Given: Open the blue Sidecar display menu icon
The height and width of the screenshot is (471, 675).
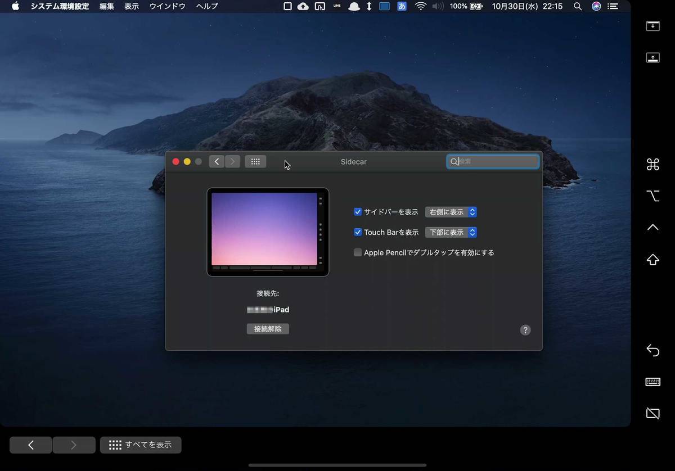Looking at the screenshot, I should point(385,6).
